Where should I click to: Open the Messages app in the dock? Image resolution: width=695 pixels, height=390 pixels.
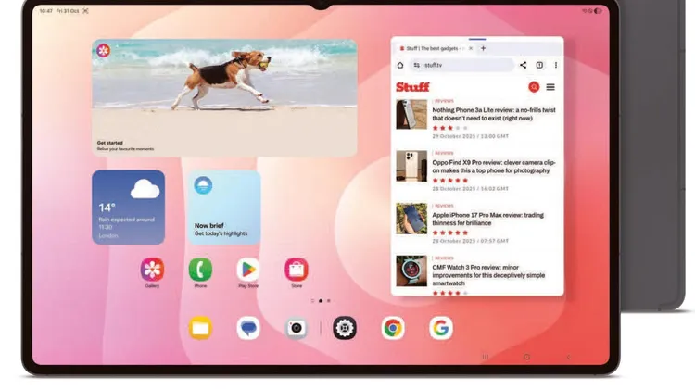248,328
